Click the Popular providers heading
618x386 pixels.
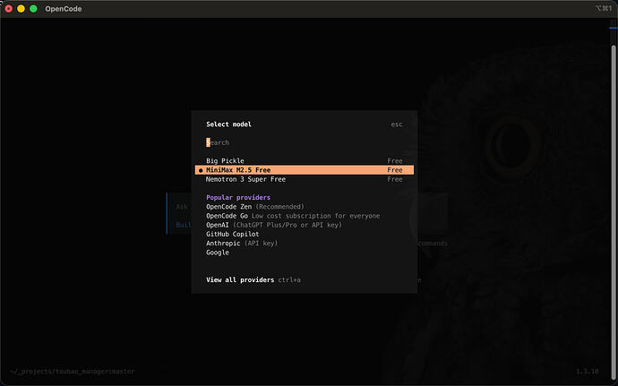tap(238, 197)
